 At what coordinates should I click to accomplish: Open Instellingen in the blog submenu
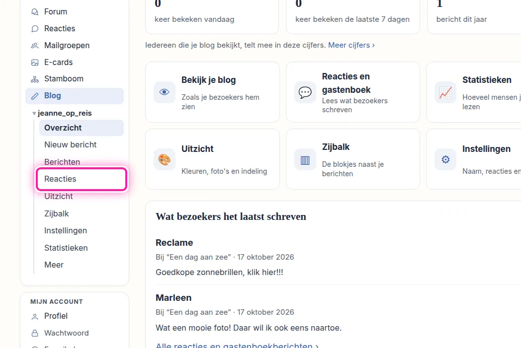pyautogui.click(x=66, y=230)
